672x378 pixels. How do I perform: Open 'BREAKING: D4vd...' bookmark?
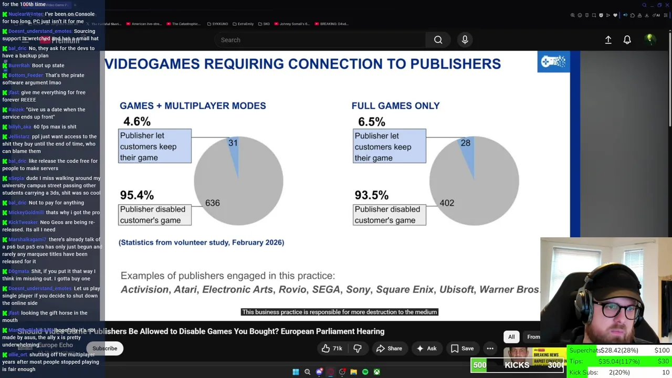click(x=331, y=24)
